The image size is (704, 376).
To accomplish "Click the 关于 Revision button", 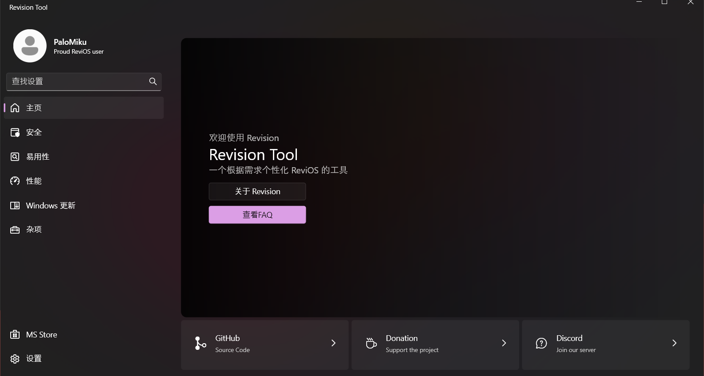I will click(x=257, y=192).
